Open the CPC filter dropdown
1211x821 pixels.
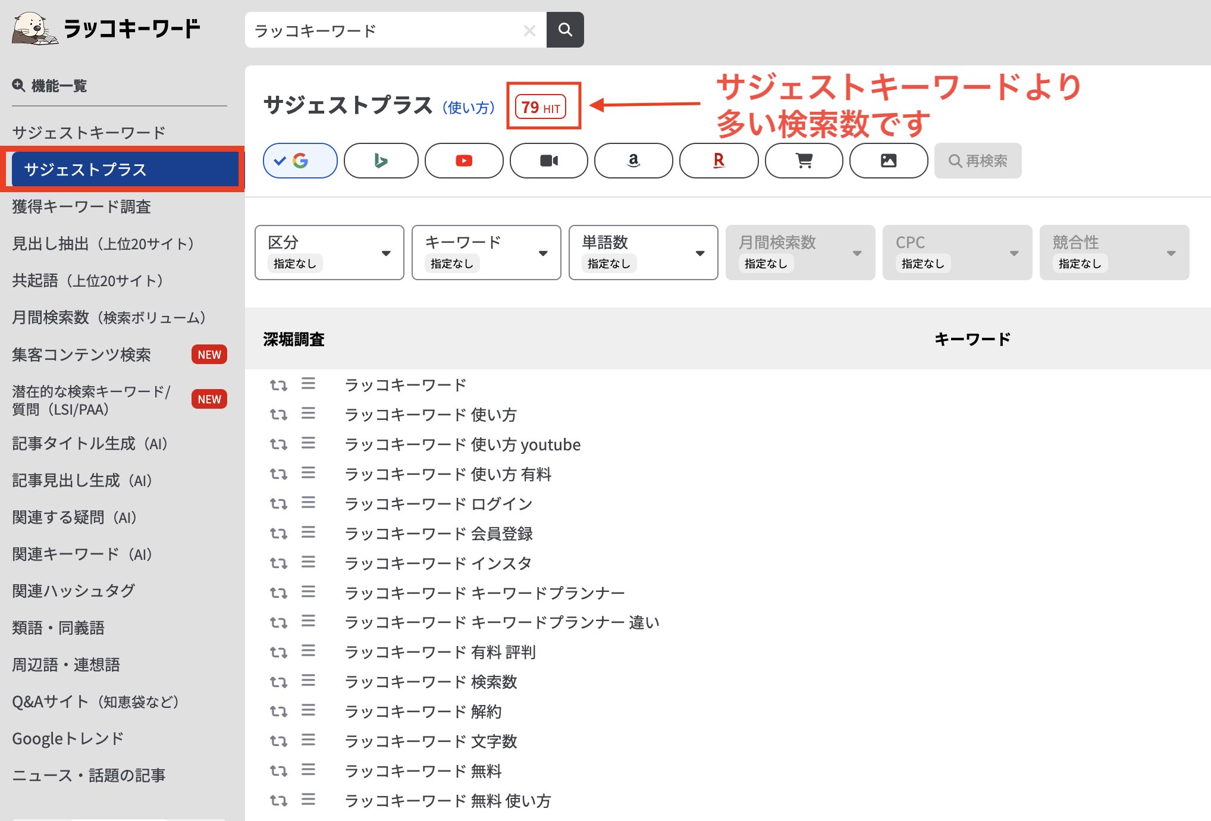coord(958,252)
